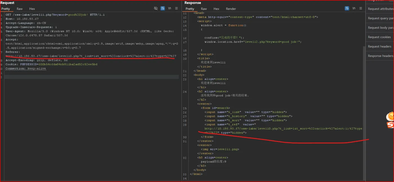
Task: Click the payload的长度:9 text
Action: click(213, 162)
